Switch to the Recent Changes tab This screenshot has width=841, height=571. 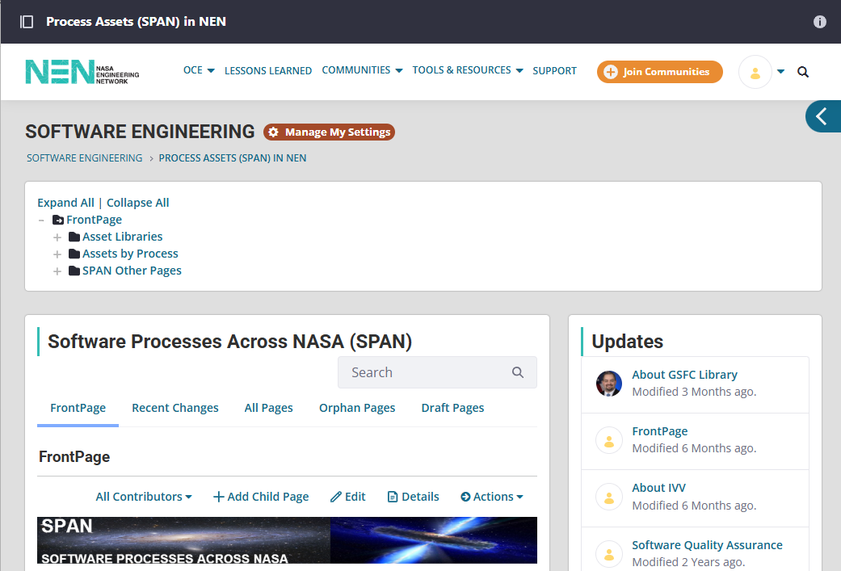tap(175, 408)
